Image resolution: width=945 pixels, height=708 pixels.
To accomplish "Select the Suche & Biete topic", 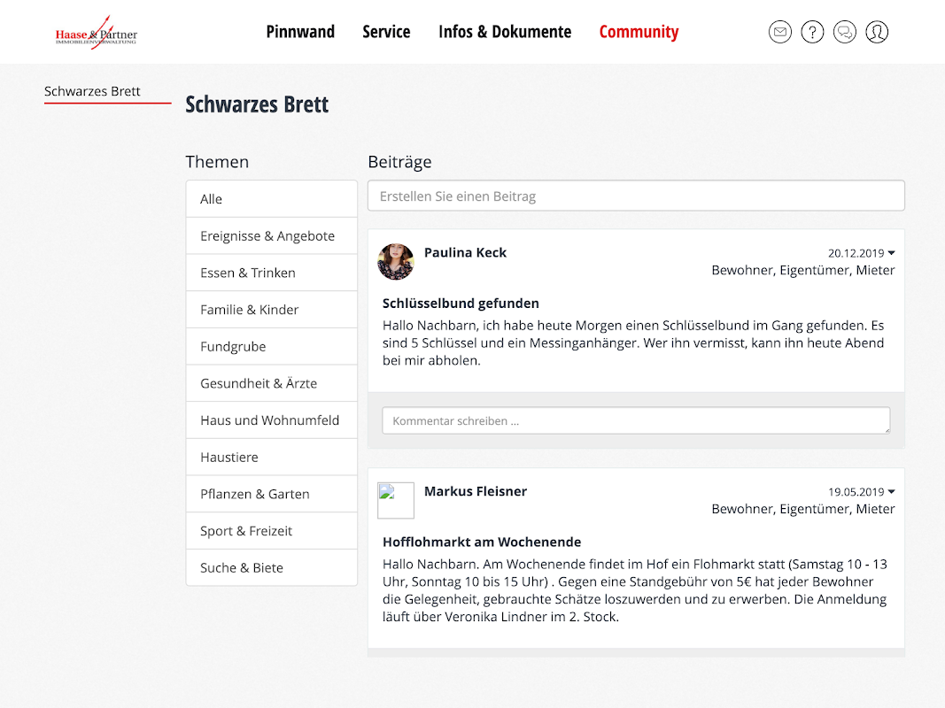I will (242, 568).
